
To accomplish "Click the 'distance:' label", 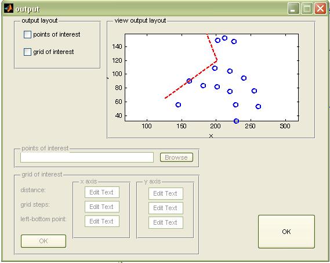I will click(x=33, y=190).
